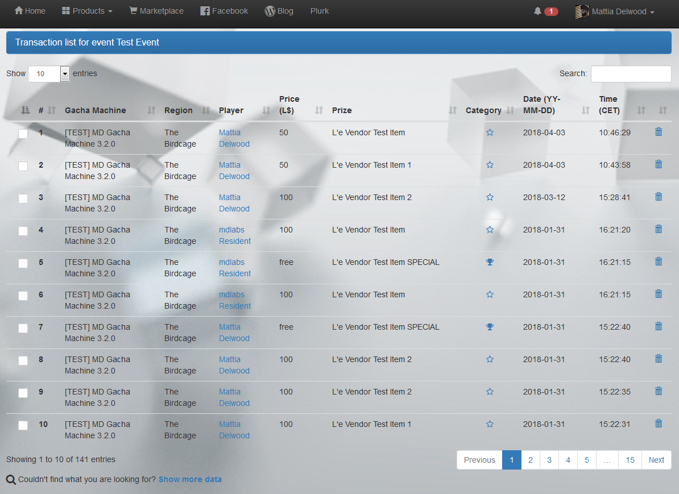The image size is (679, 494).
Task: Go to Marketplace in navigation bar
Action: point(156,11)
